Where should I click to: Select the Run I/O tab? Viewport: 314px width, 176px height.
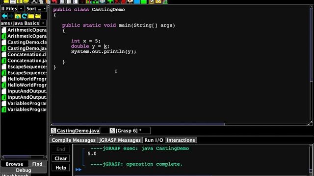click(154, 140)
